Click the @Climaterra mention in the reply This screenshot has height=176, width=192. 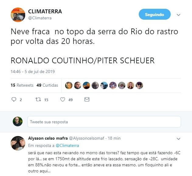pyautogui.click(x=67, y=145)
